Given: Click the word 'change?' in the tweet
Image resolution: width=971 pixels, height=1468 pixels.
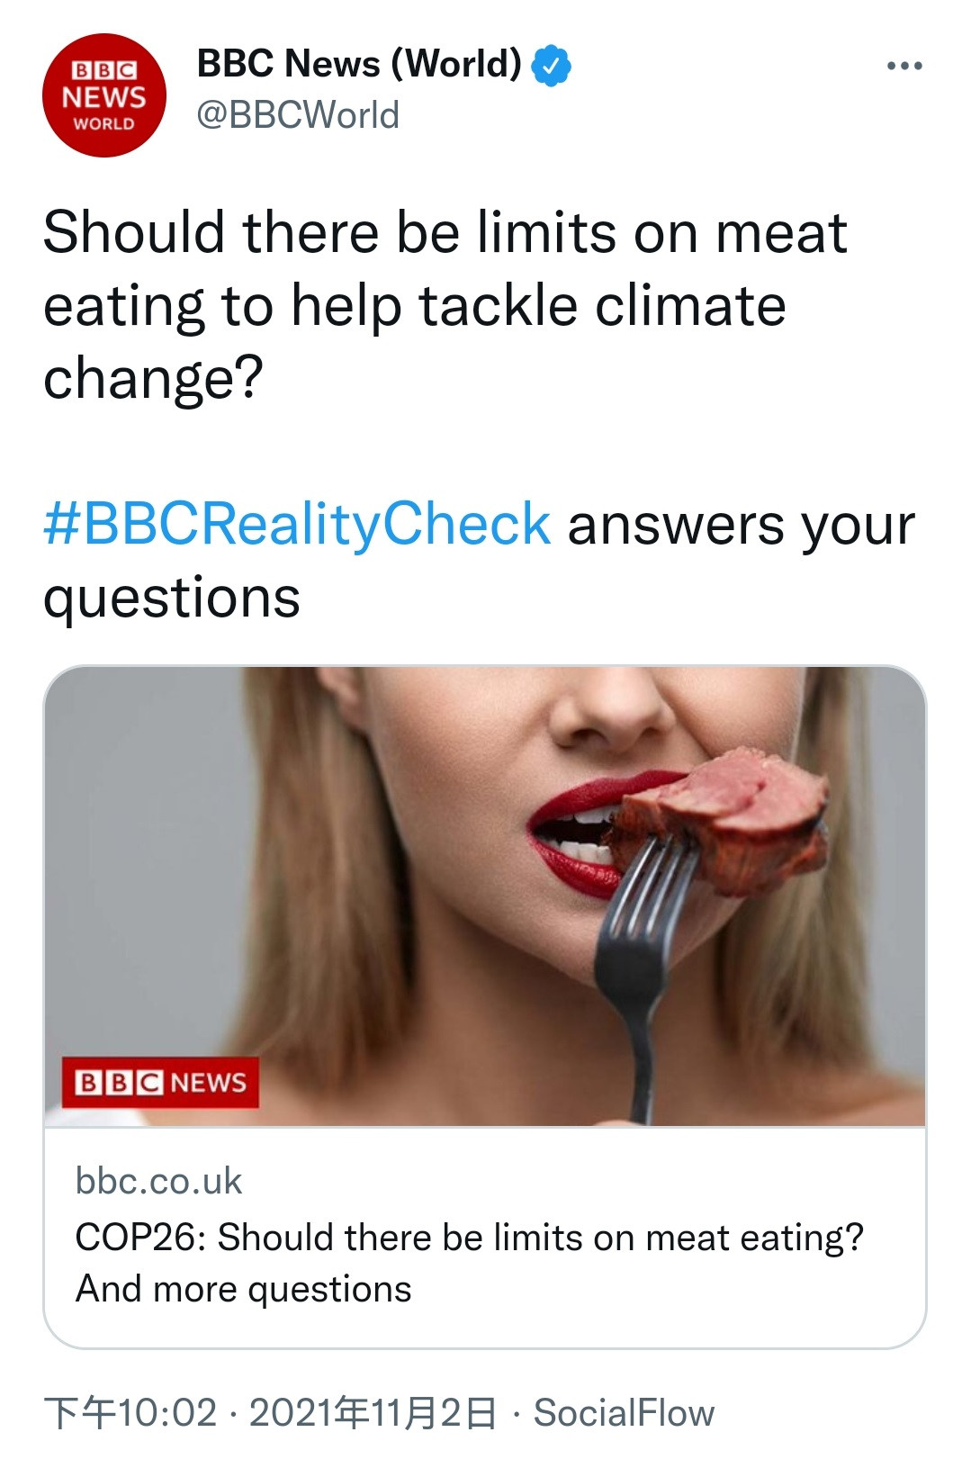Looking at the screenshot, I should 153,378.
